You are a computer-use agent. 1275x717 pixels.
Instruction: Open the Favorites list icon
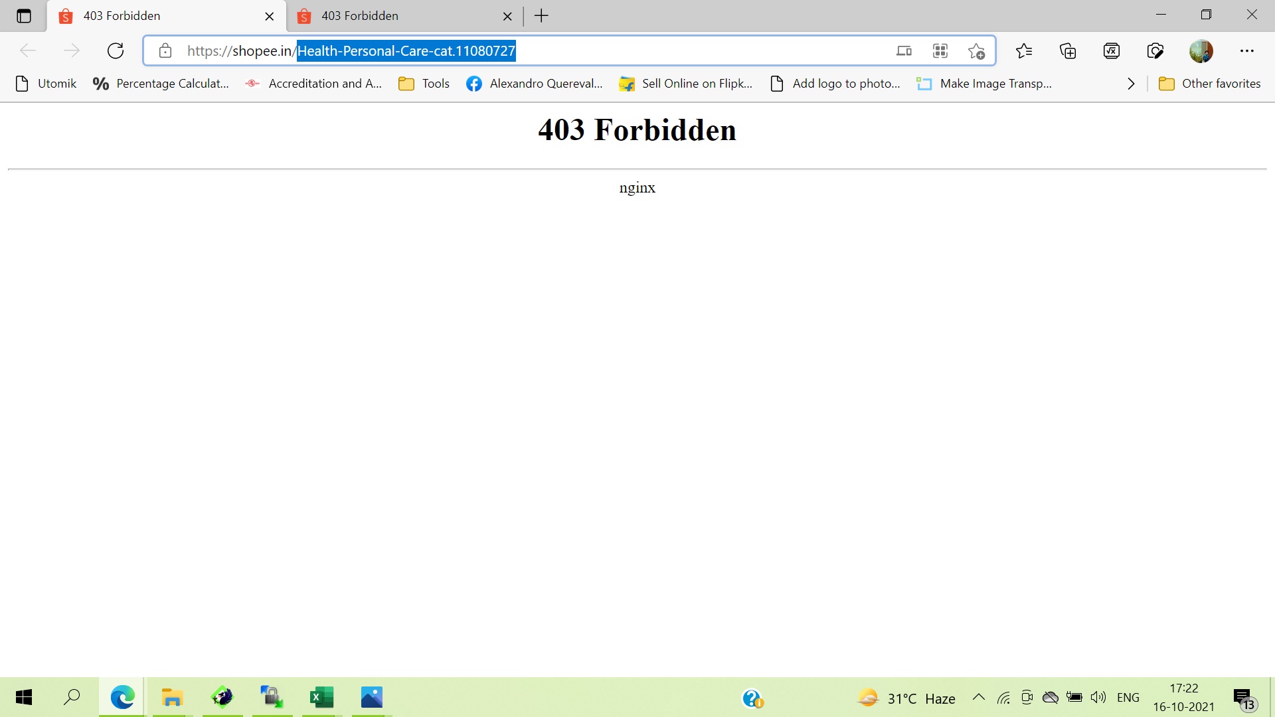click(1024, 50)
